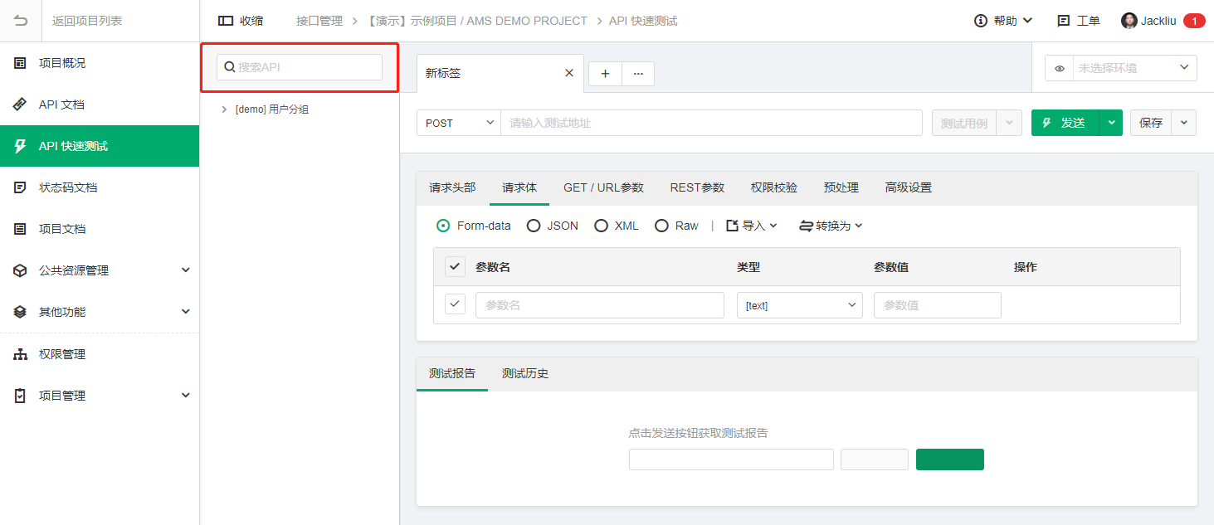Switch to the REST参数 tab
This screenshot has height=525, width=1214.
click(x=697, y=187)
